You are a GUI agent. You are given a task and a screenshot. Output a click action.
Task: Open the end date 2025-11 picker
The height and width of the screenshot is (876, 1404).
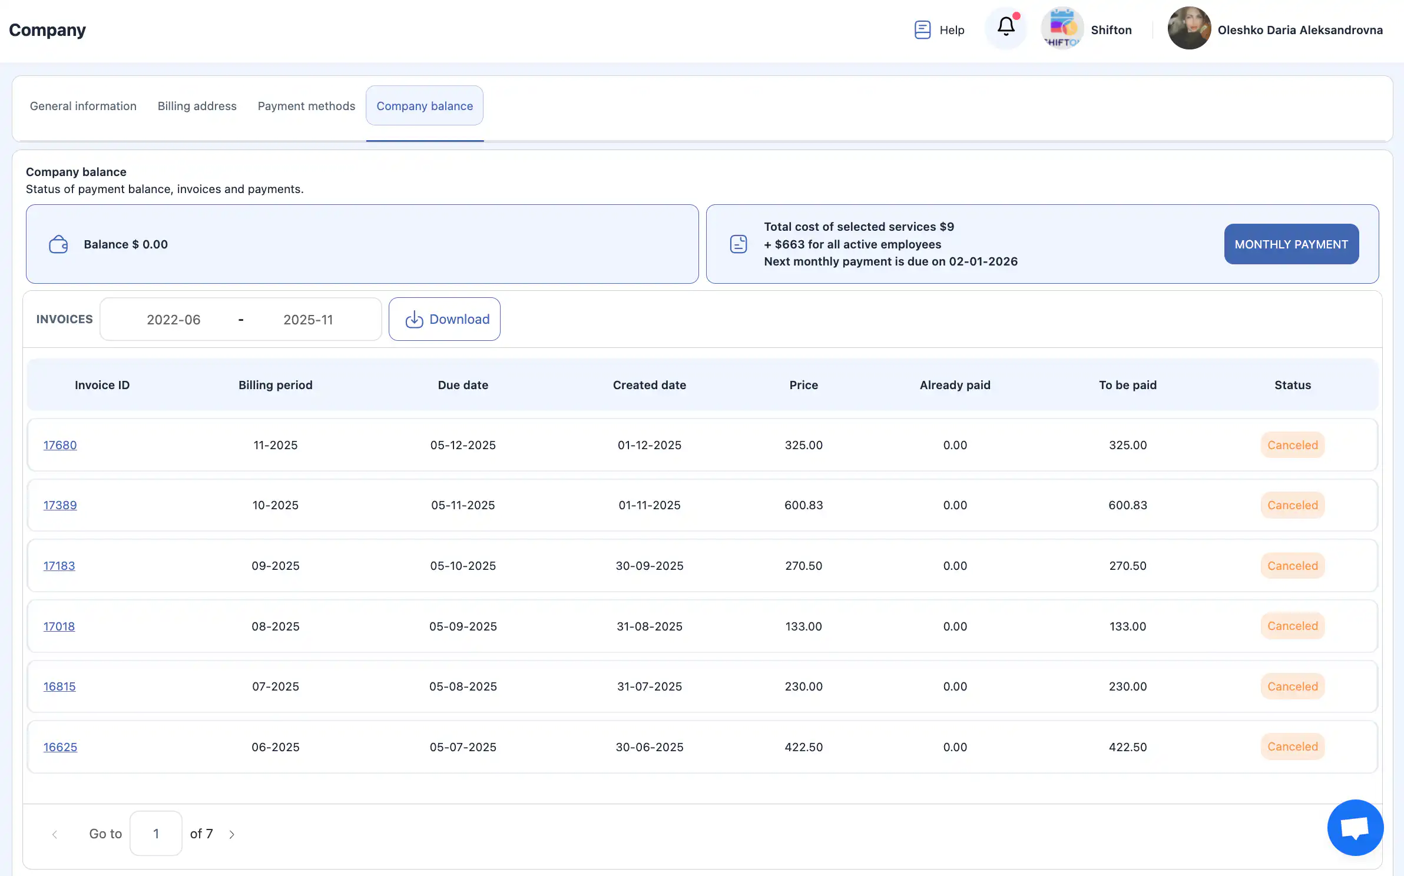coord(308,320)
